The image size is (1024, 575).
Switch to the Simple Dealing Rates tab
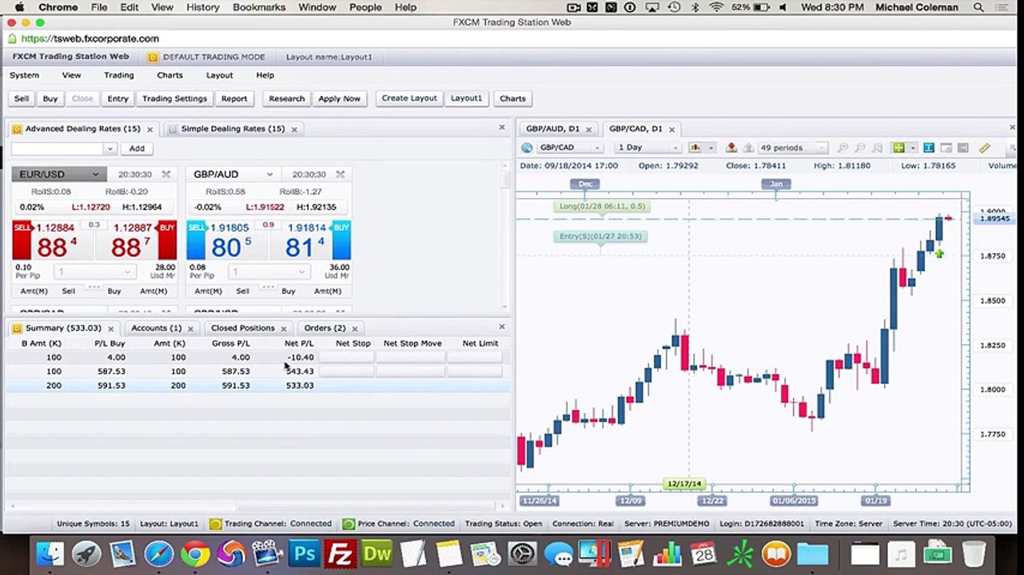pyautogui.click(x=233, y=129)
